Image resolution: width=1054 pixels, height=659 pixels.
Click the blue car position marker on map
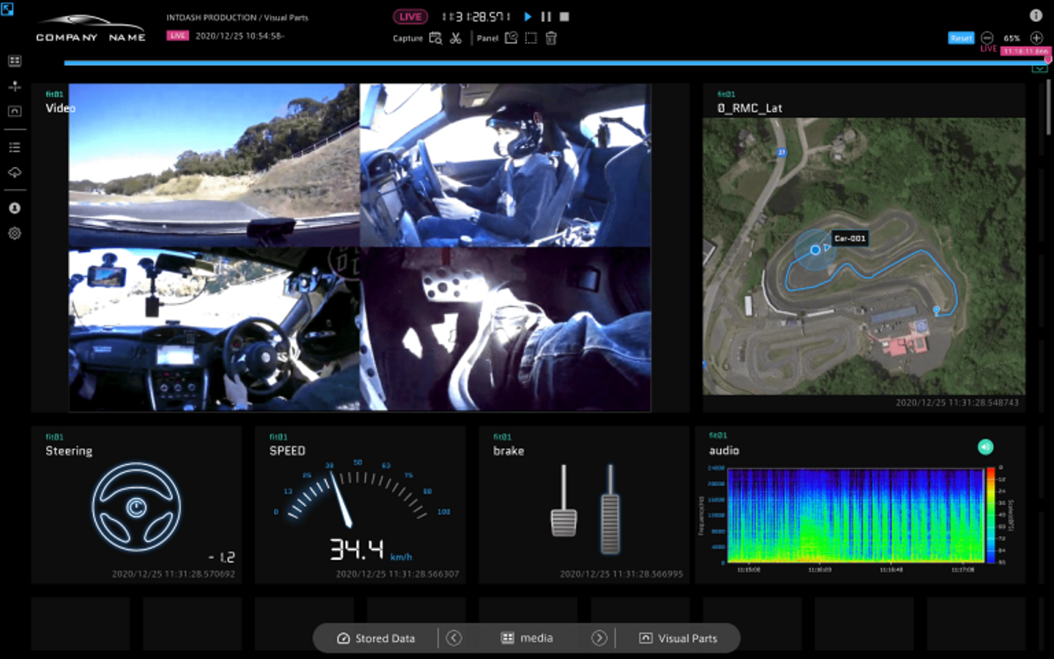click(x=815, y=250)
